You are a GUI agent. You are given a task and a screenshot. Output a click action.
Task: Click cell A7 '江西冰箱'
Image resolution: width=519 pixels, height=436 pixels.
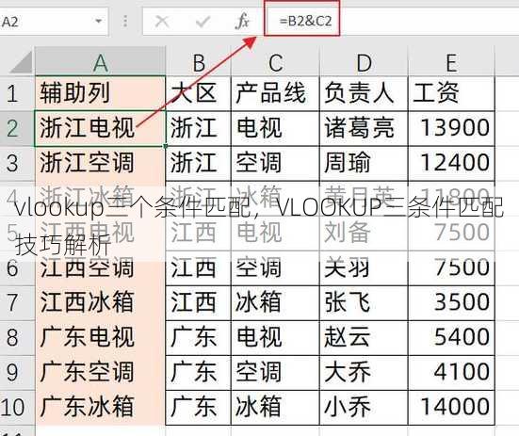click(100, 302)
